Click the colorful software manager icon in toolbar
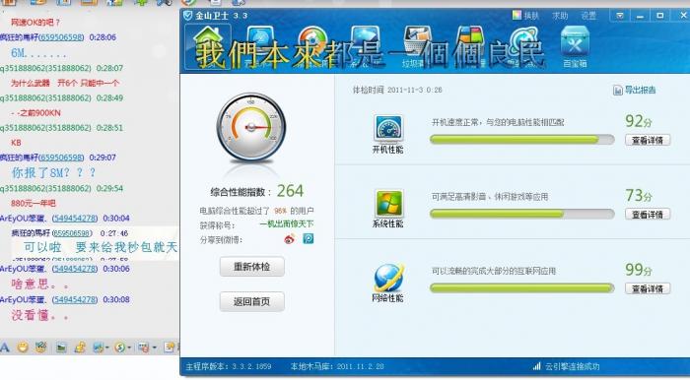The image size is (690, 380). [469, 40]
